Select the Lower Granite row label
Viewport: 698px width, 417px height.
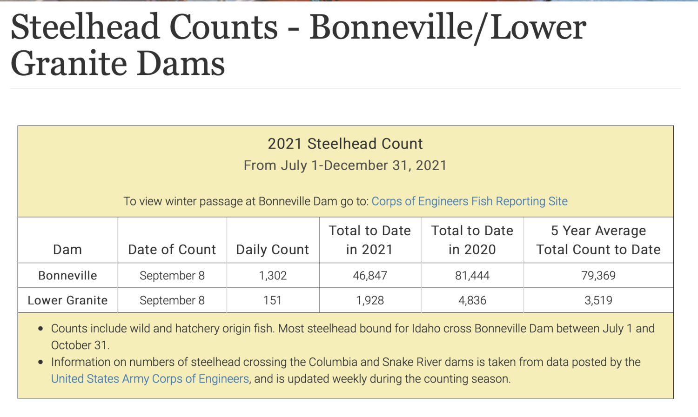tap(67, 300)
